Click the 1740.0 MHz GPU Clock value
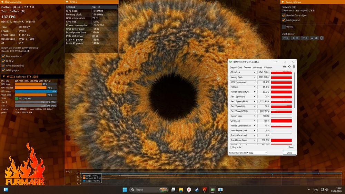Screen dimensions: 345x194 pyautogui.click(x=264, y=72)
